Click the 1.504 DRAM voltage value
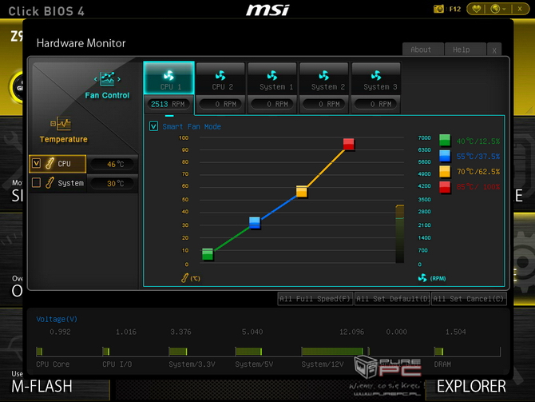 455,332
